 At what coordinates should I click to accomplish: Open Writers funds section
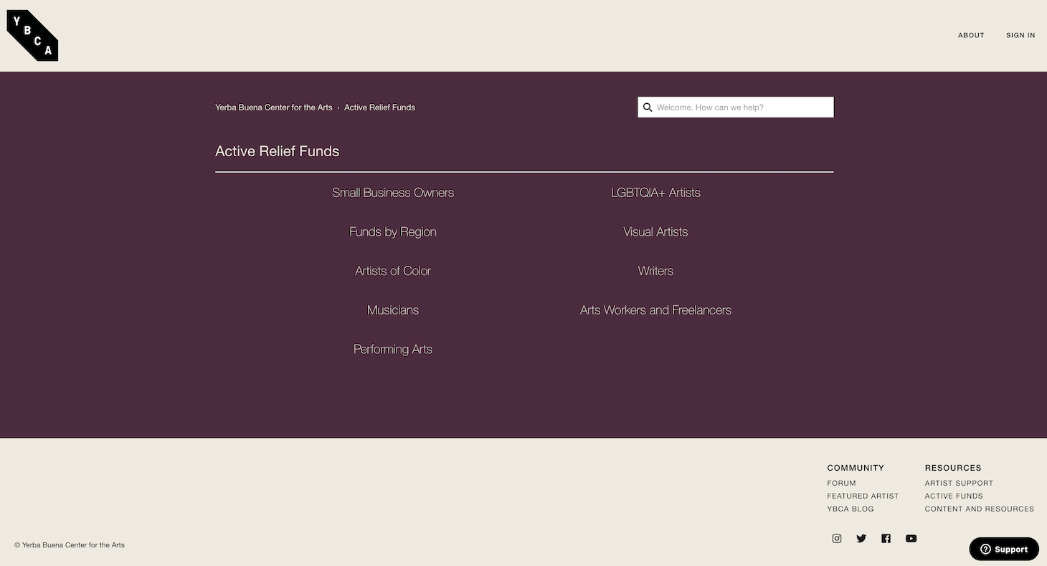[x=655, y=271]
